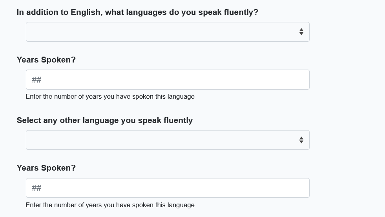
Task: Click the '##' placeholder in the upper years field
Action: pos(36,80)
